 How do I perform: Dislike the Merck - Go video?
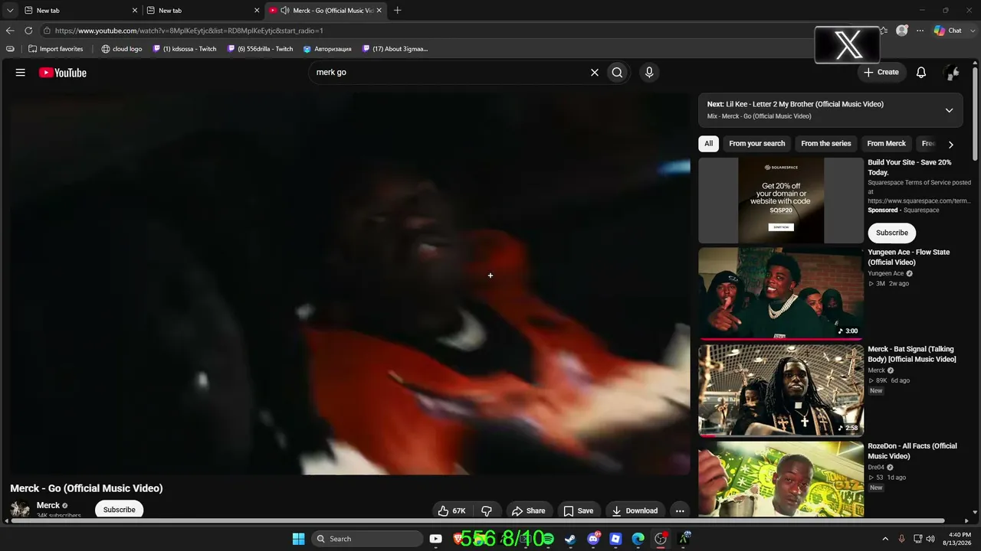point(487,510)
